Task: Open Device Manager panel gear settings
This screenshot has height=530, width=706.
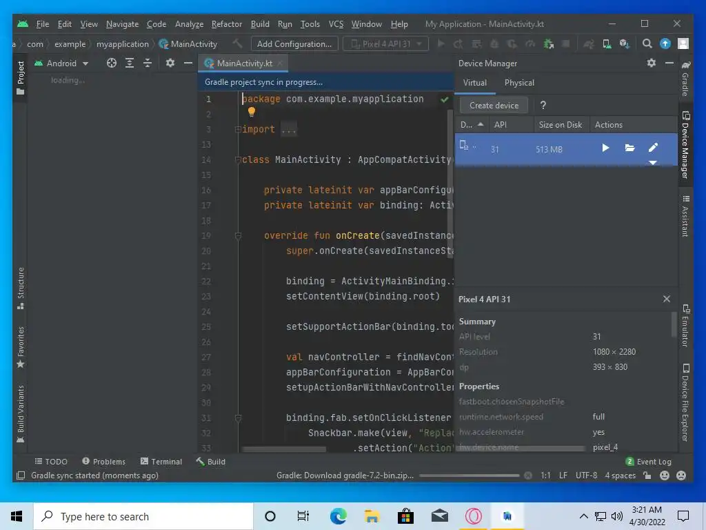Action: (x=652, y=63)
